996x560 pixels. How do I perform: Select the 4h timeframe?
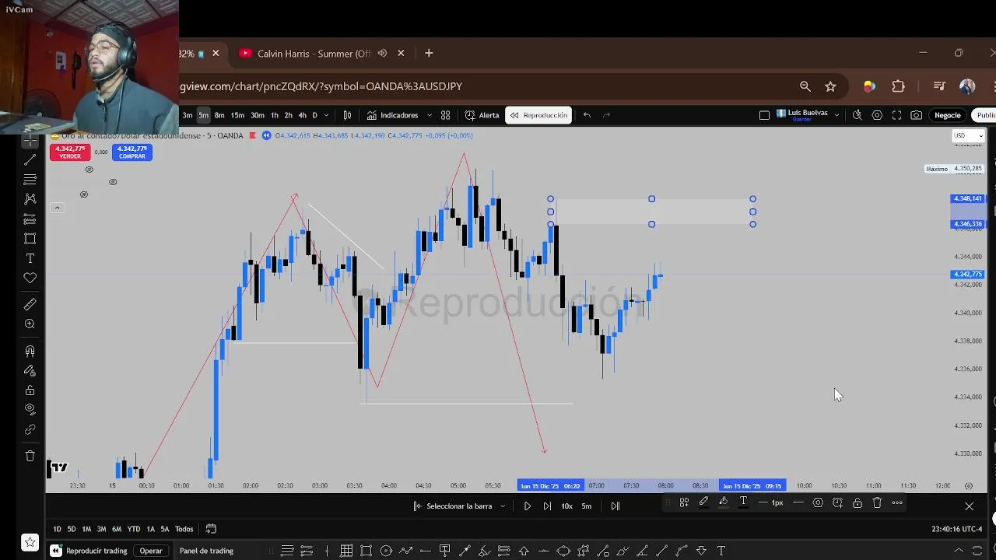point(302,115)
